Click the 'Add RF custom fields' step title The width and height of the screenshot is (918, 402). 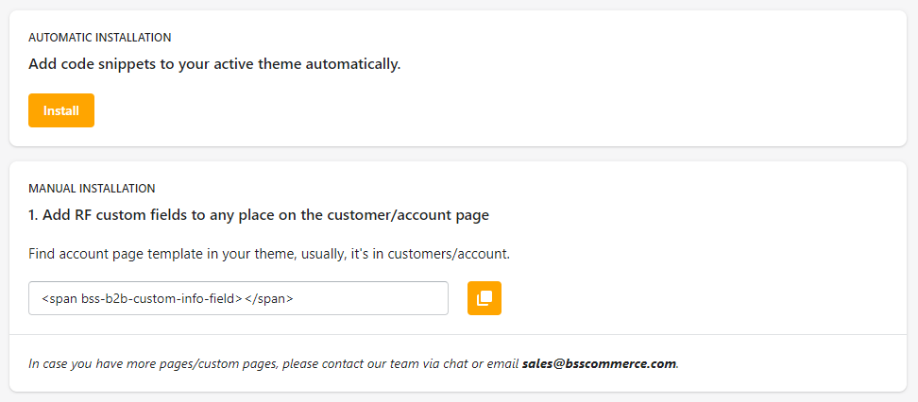click(259, 215)
